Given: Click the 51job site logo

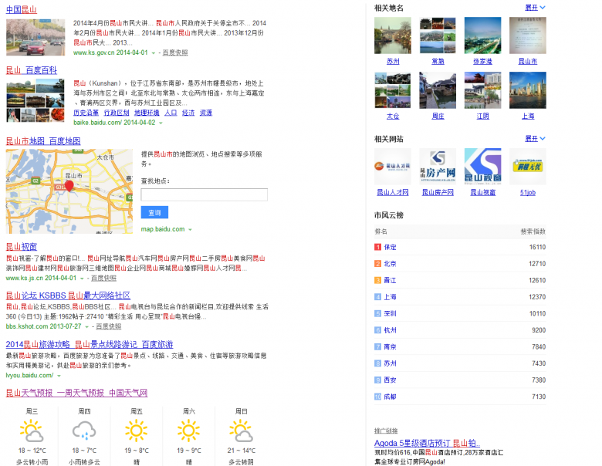Looking at the screenshot, I should point(528,167).
